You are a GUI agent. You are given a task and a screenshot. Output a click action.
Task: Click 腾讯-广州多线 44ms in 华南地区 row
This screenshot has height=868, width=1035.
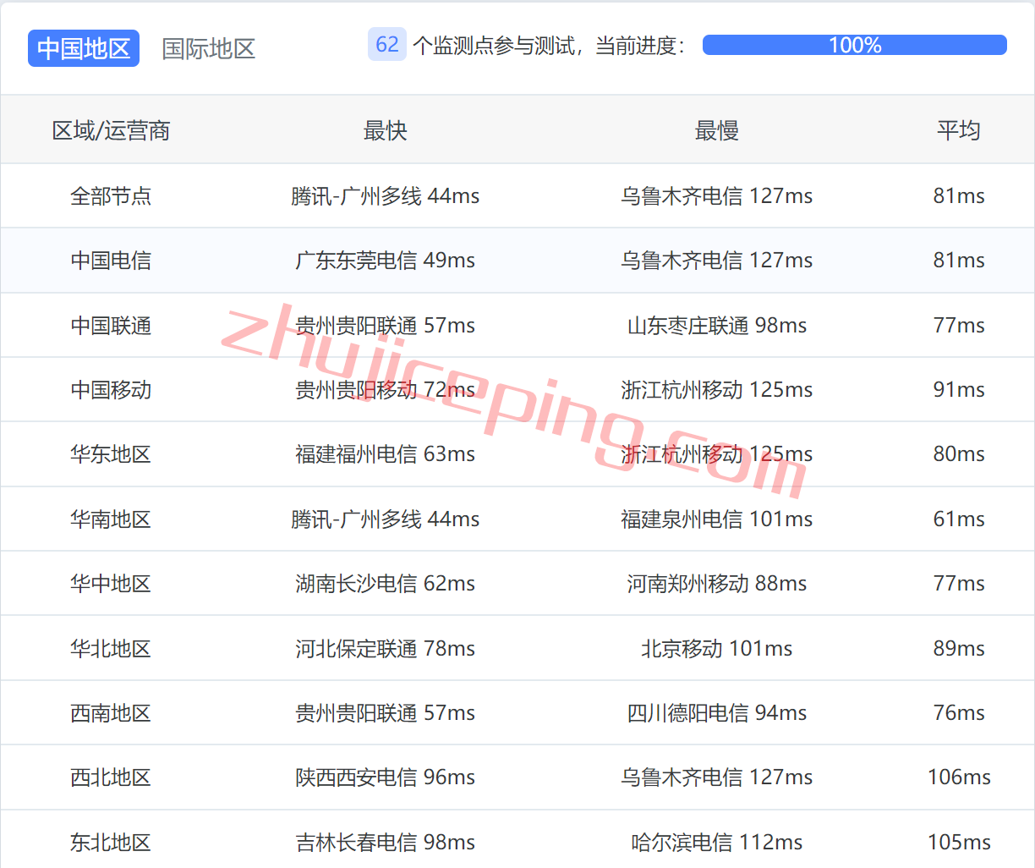coord(386,519)
